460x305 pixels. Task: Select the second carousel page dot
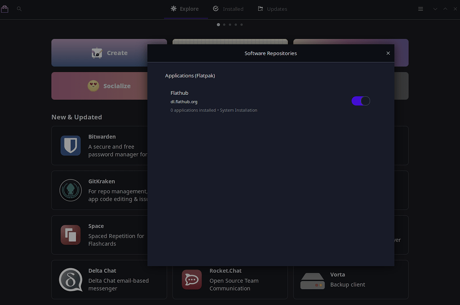pyautogui.click(x=224, y=25)
